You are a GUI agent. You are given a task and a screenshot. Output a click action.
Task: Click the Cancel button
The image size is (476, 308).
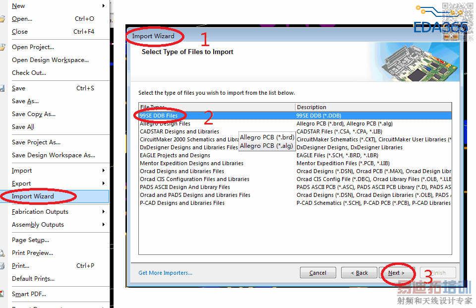[318, 273]
